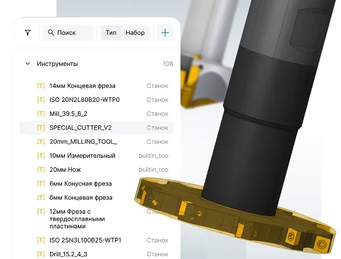Click builtin_too label of 10мм Измерительный
The image size is (341, 259).
[153, 155]
